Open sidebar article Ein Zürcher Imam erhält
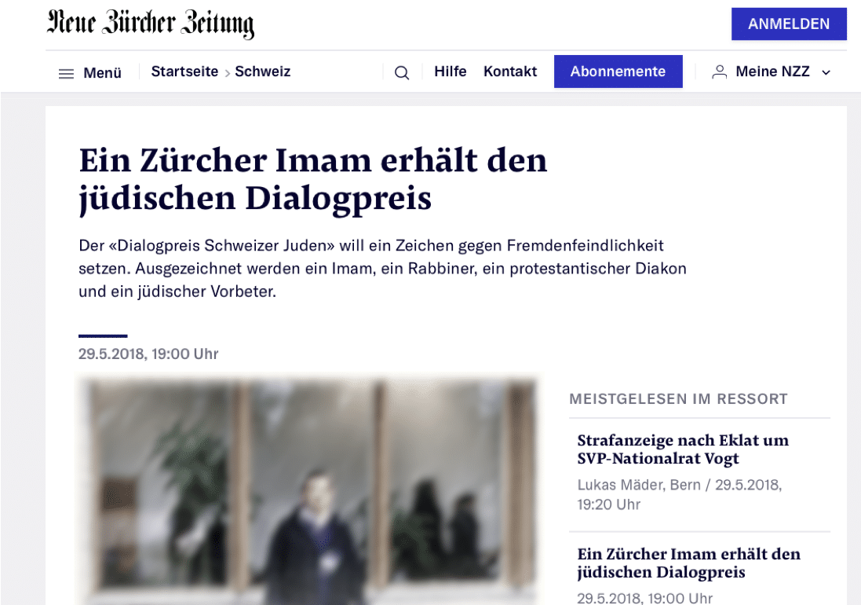861x605 pixels. [688, 563]
